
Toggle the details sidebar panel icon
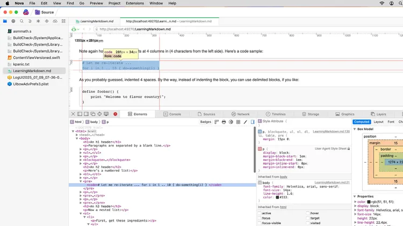[x=253, y=122]
